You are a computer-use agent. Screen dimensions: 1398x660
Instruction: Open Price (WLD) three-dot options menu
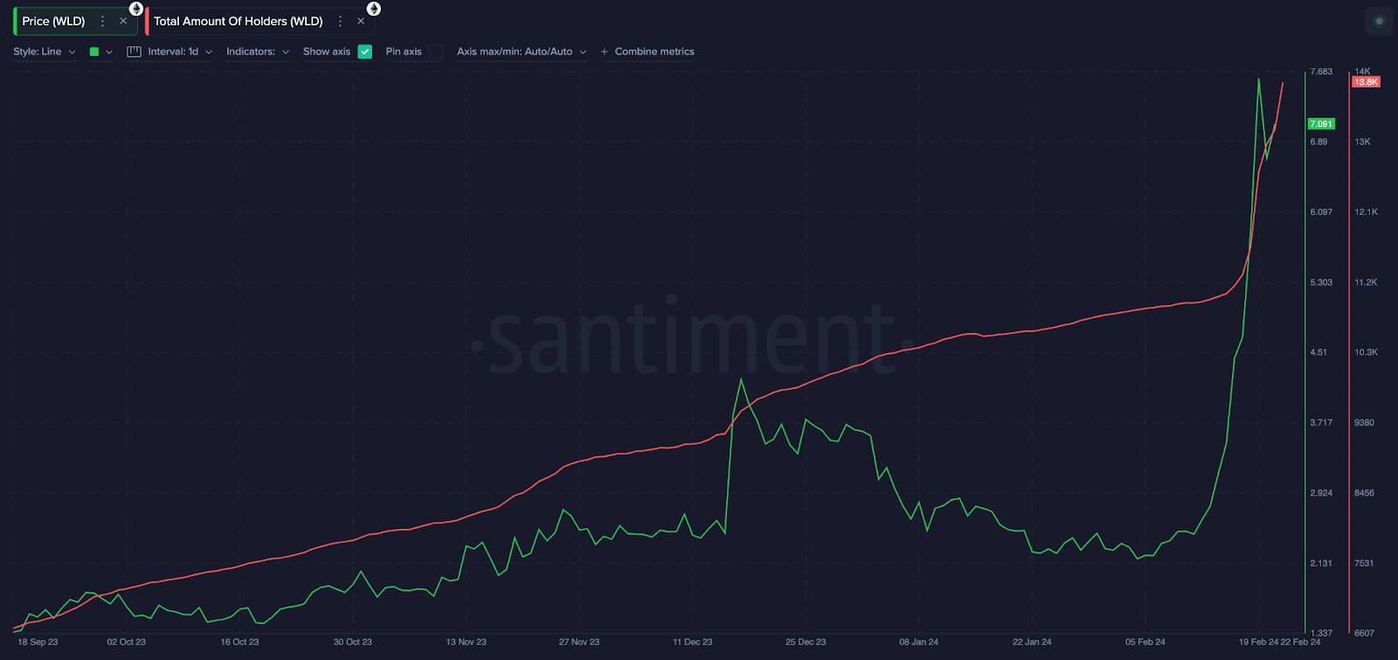102,21
